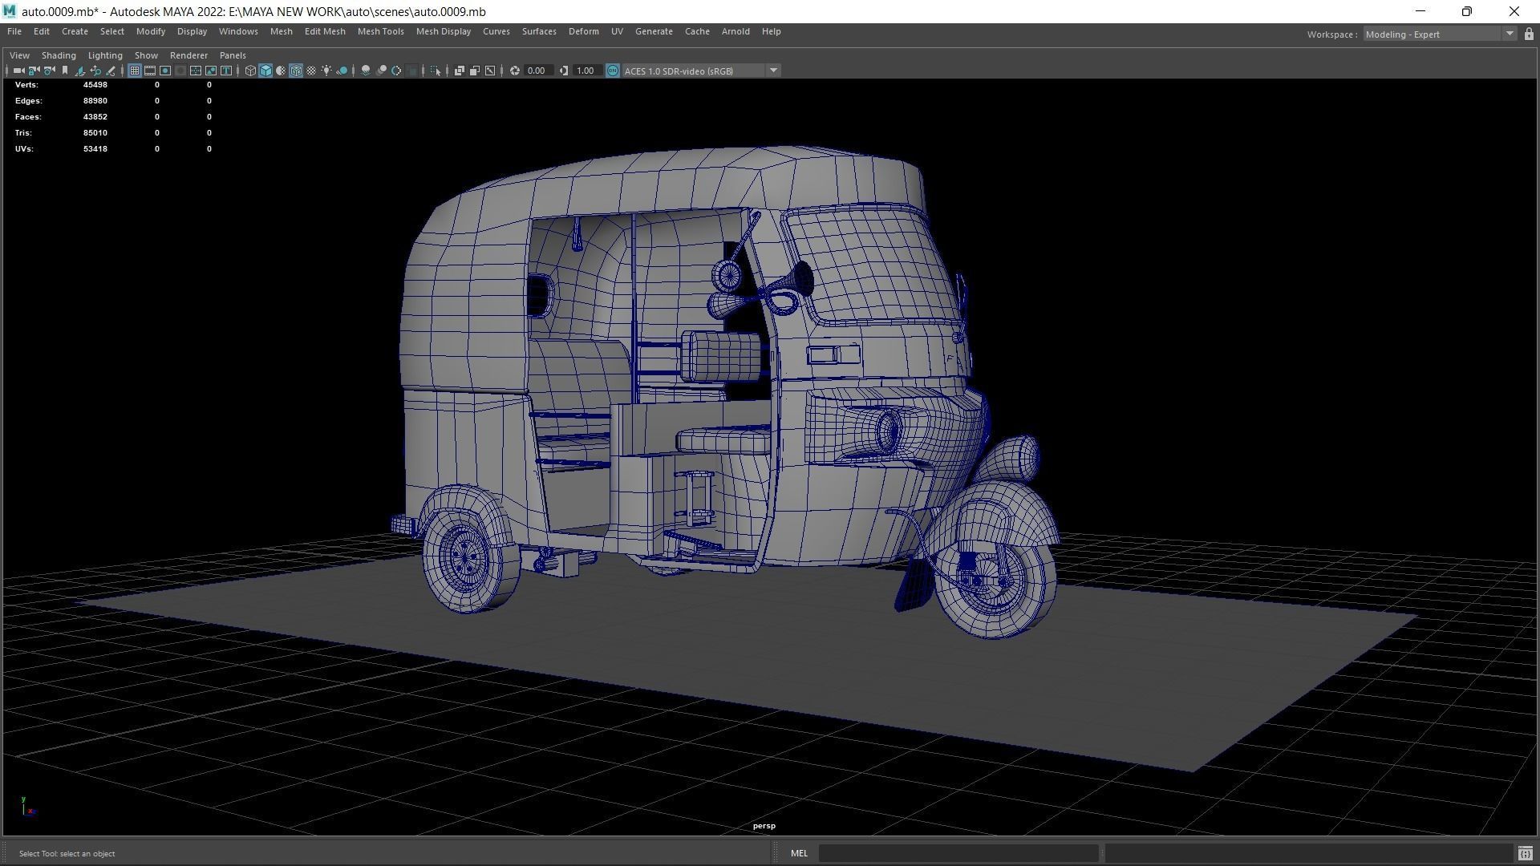Open the UV menu
Image resolution: width=1540 pixels, height=866 pixels.
point(617,31)
